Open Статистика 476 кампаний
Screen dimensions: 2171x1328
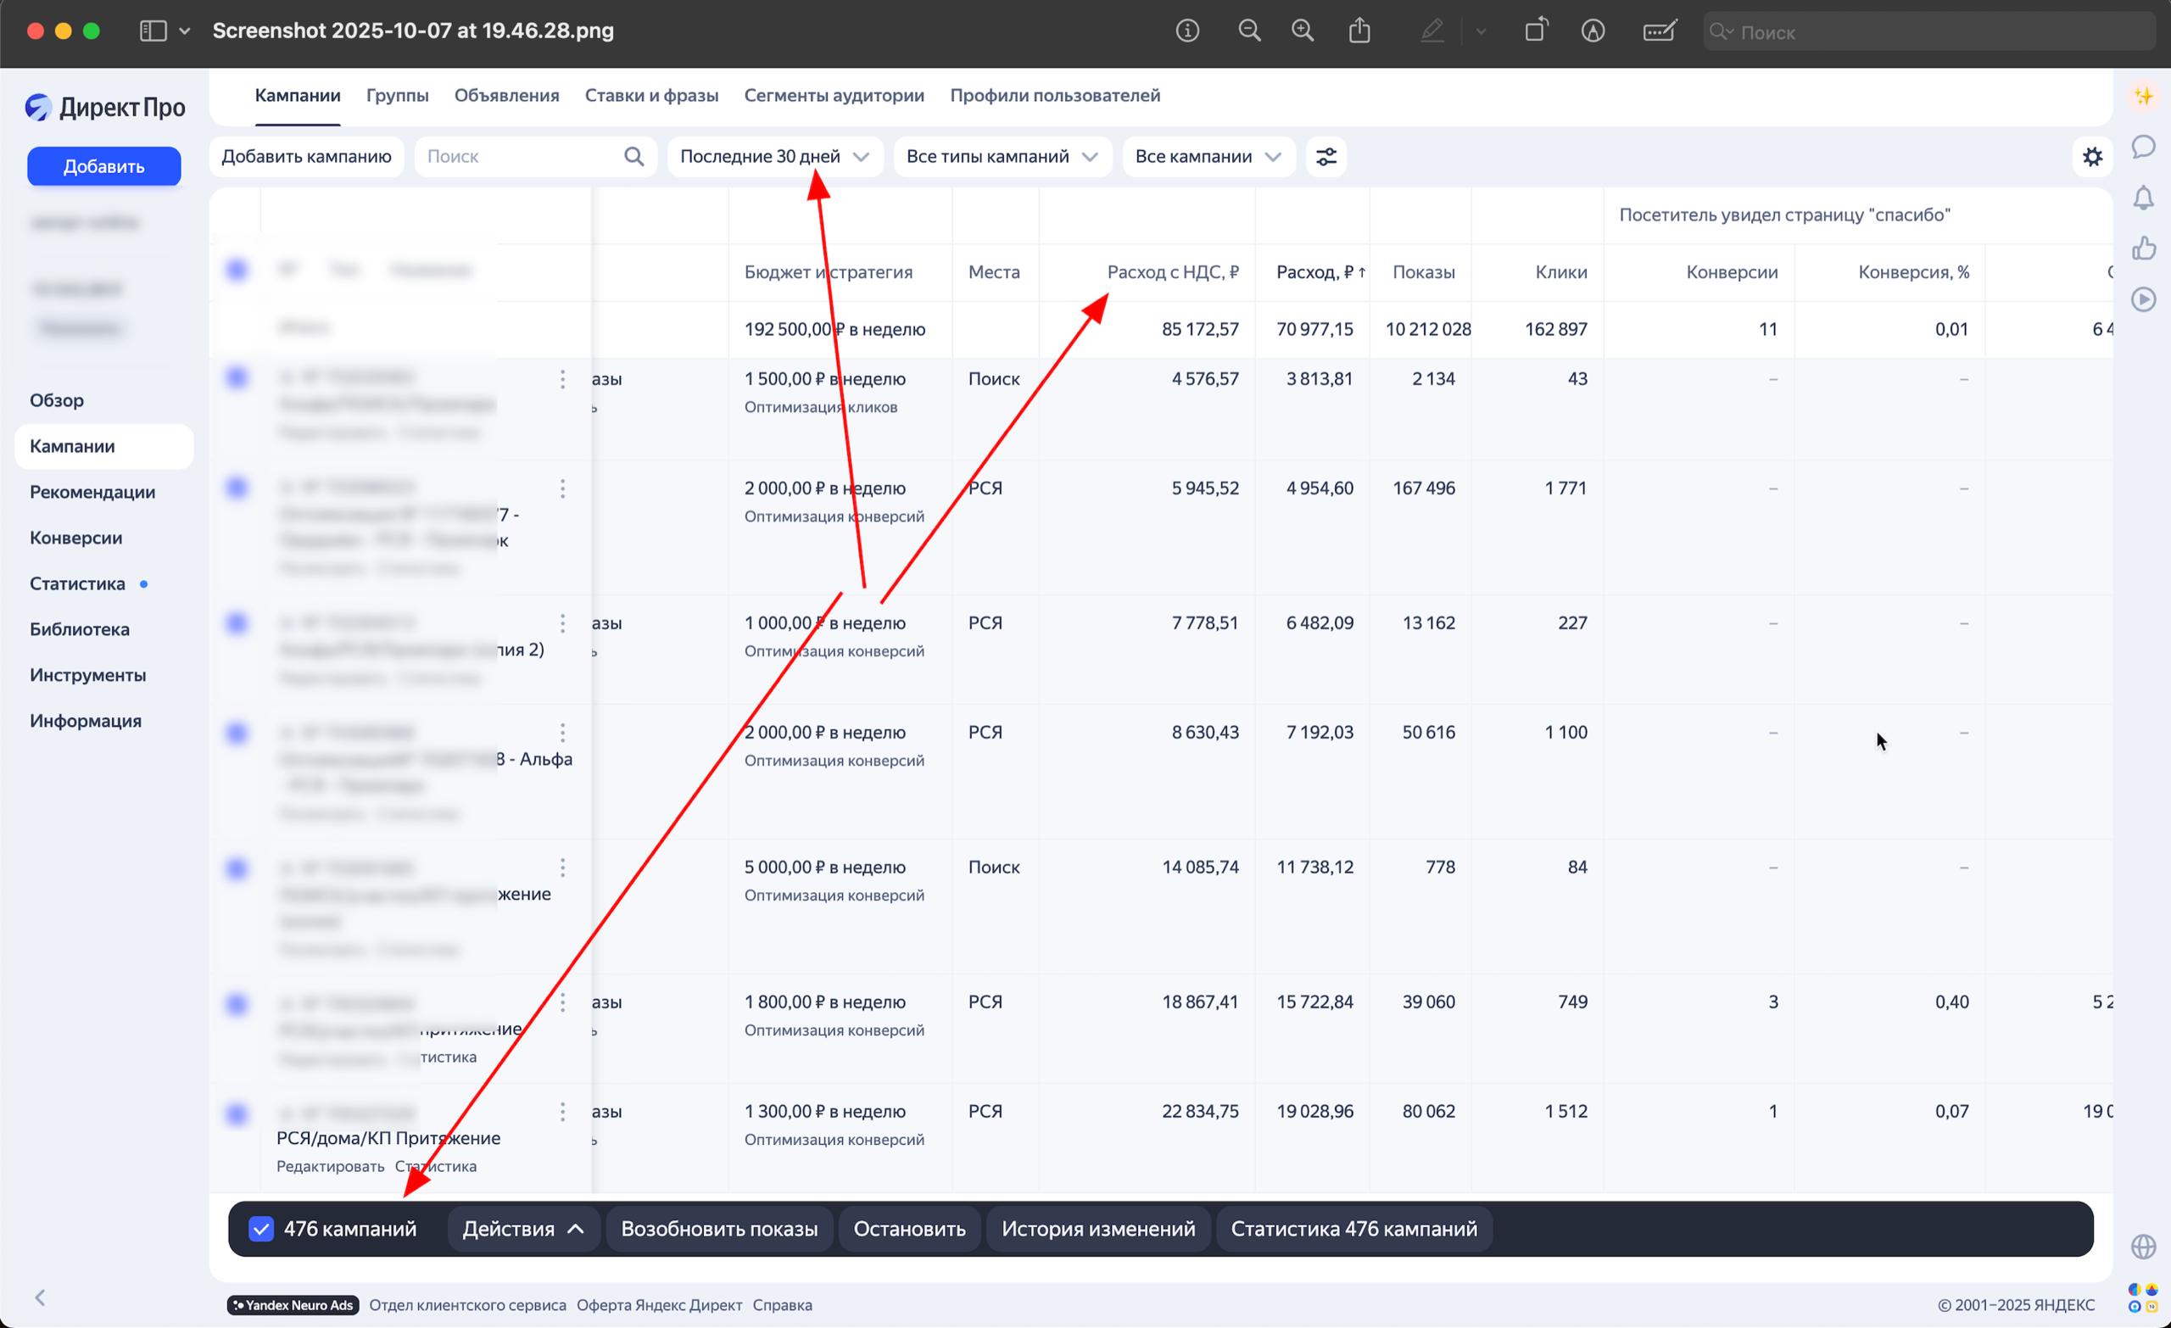click(x=1353, y=1229)
